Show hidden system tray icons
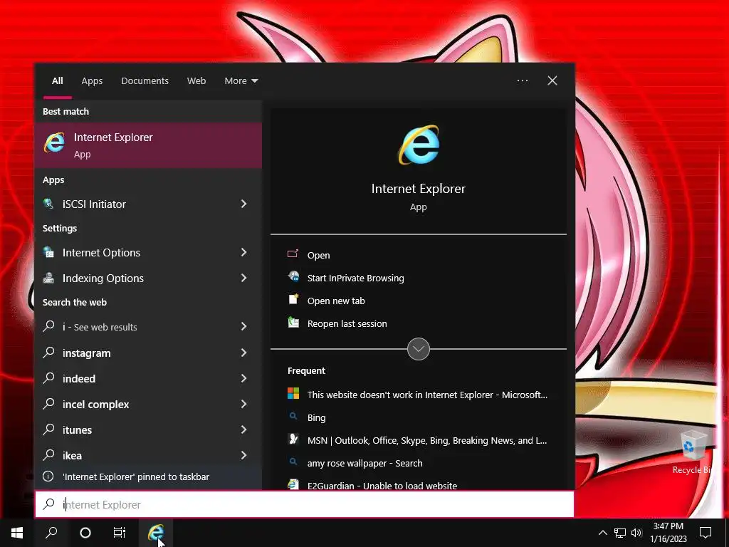 [602, 533]
